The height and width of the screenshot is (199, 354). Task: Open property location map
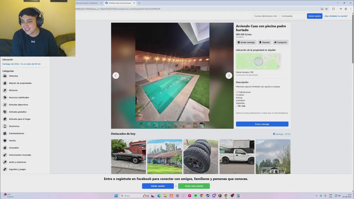258,61
